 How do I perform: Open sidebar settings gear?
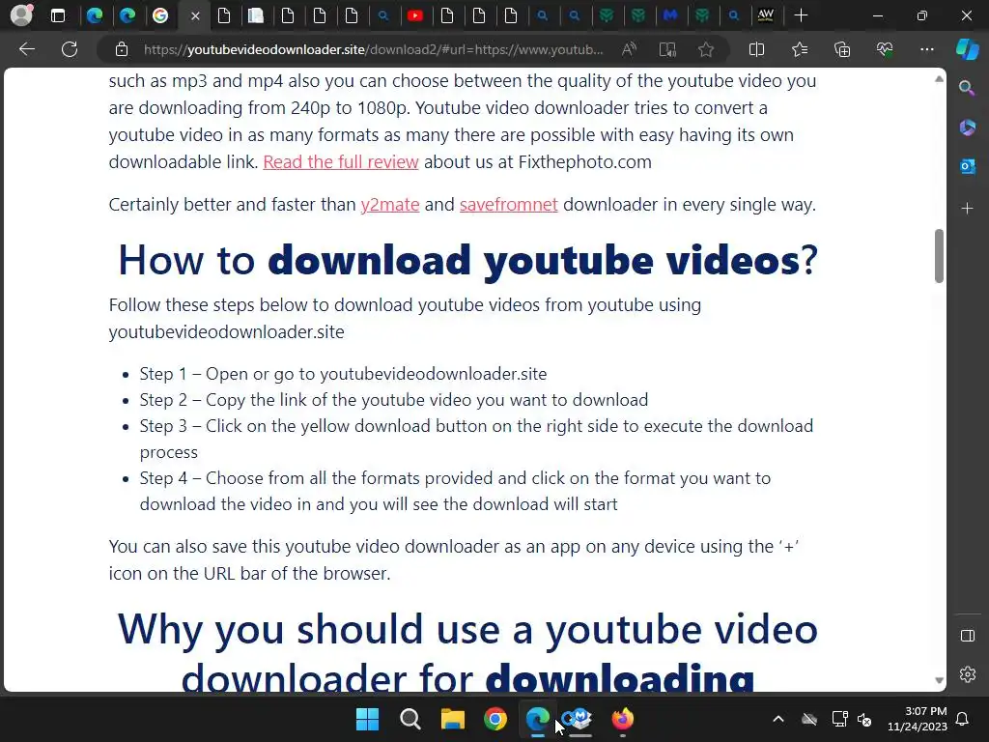(x=967, y=674)
